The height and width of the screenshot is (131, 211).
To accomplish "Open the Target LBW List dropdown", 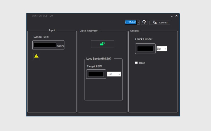I will (114, 74).
